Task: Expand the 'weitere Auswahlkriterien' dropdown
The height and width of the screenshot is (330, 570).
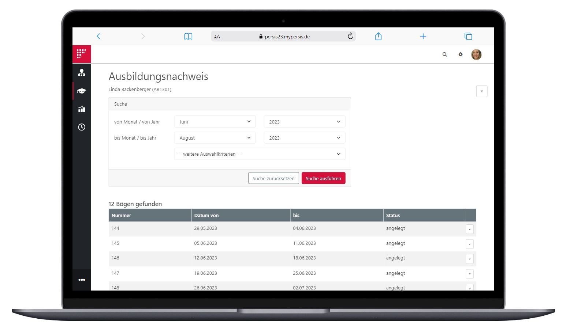Action: (x=260, y=154)
